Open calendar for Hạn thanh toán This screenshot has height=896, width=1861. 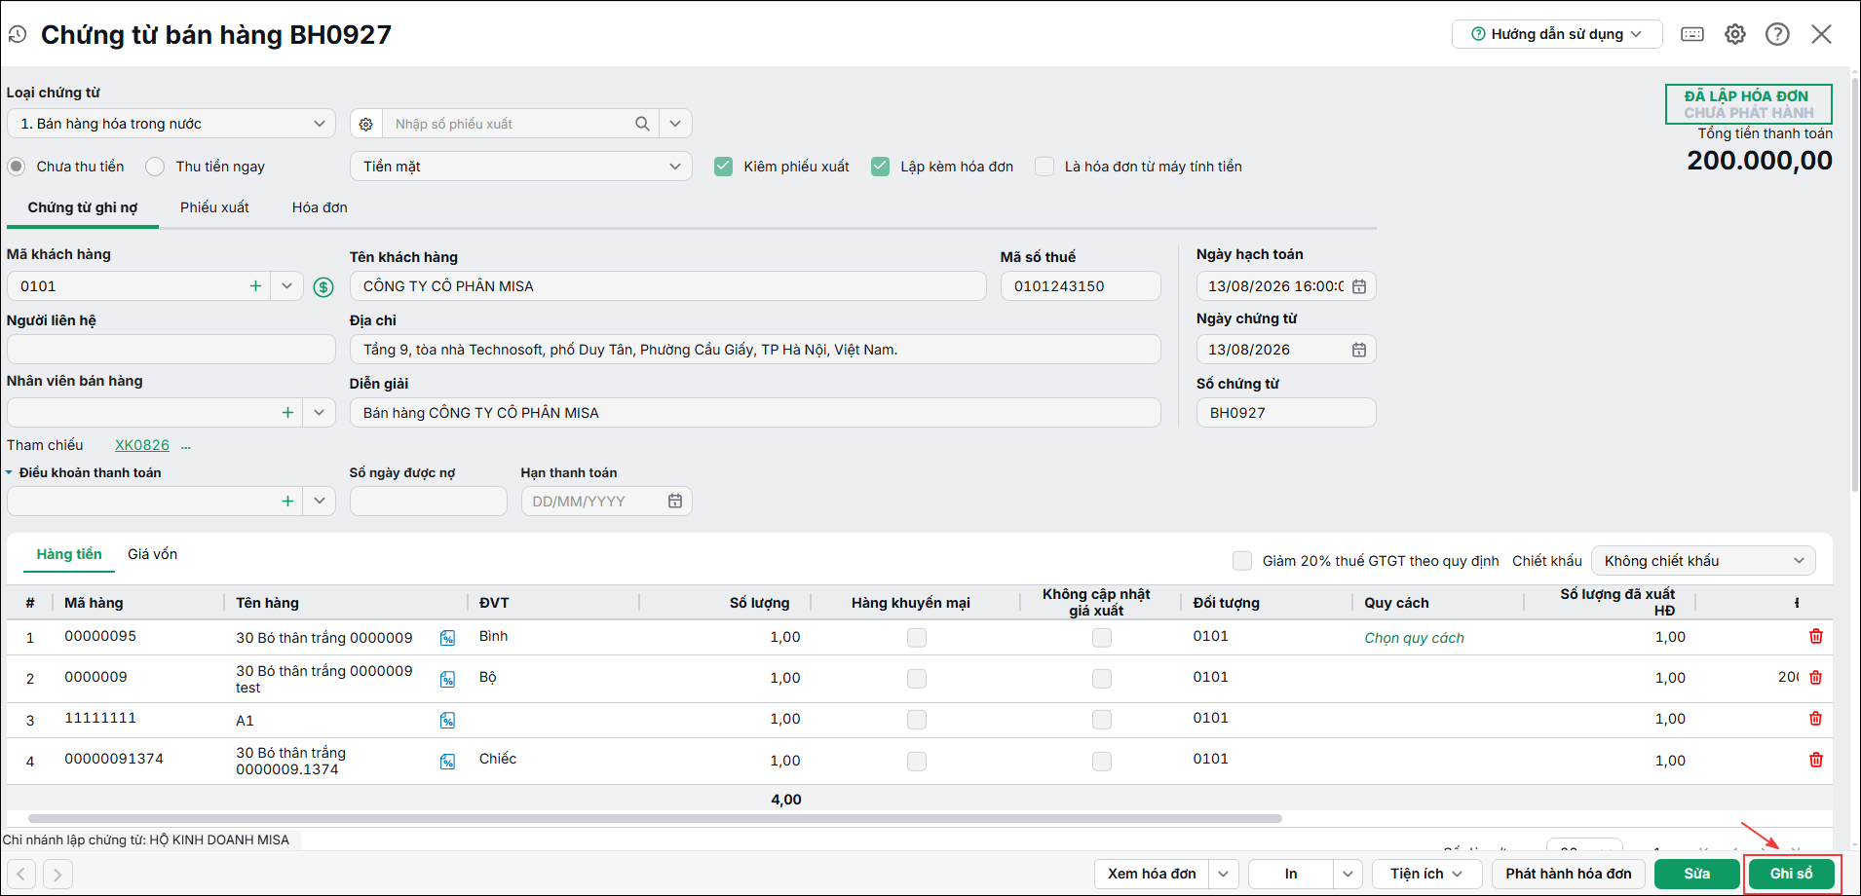[x=675, y=501]
